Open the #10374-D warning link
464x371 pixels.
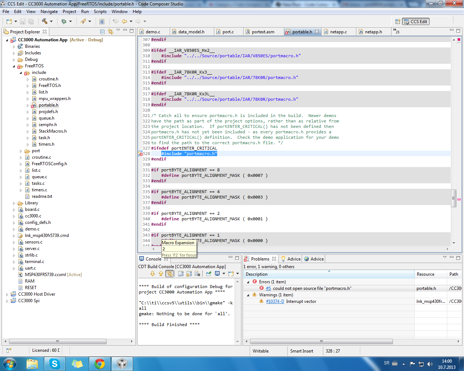275,301
